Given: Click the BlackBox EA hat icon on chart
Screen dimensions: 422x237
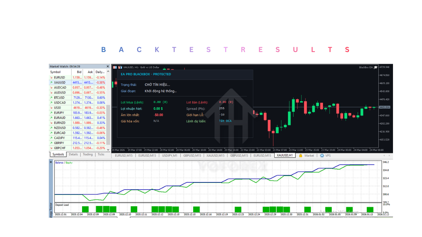Looking at the screenshot, I should point(376,67).
